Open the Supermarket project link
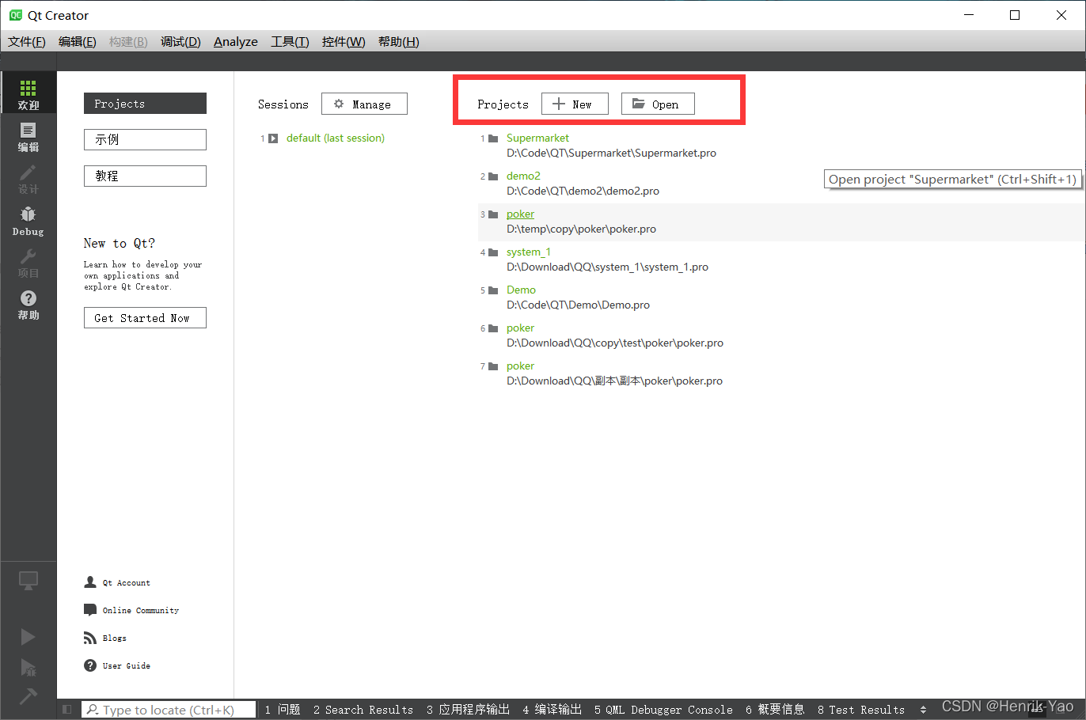Image resolution: width=1086 pixels, height=720 pixels. [x=537, y=138]
